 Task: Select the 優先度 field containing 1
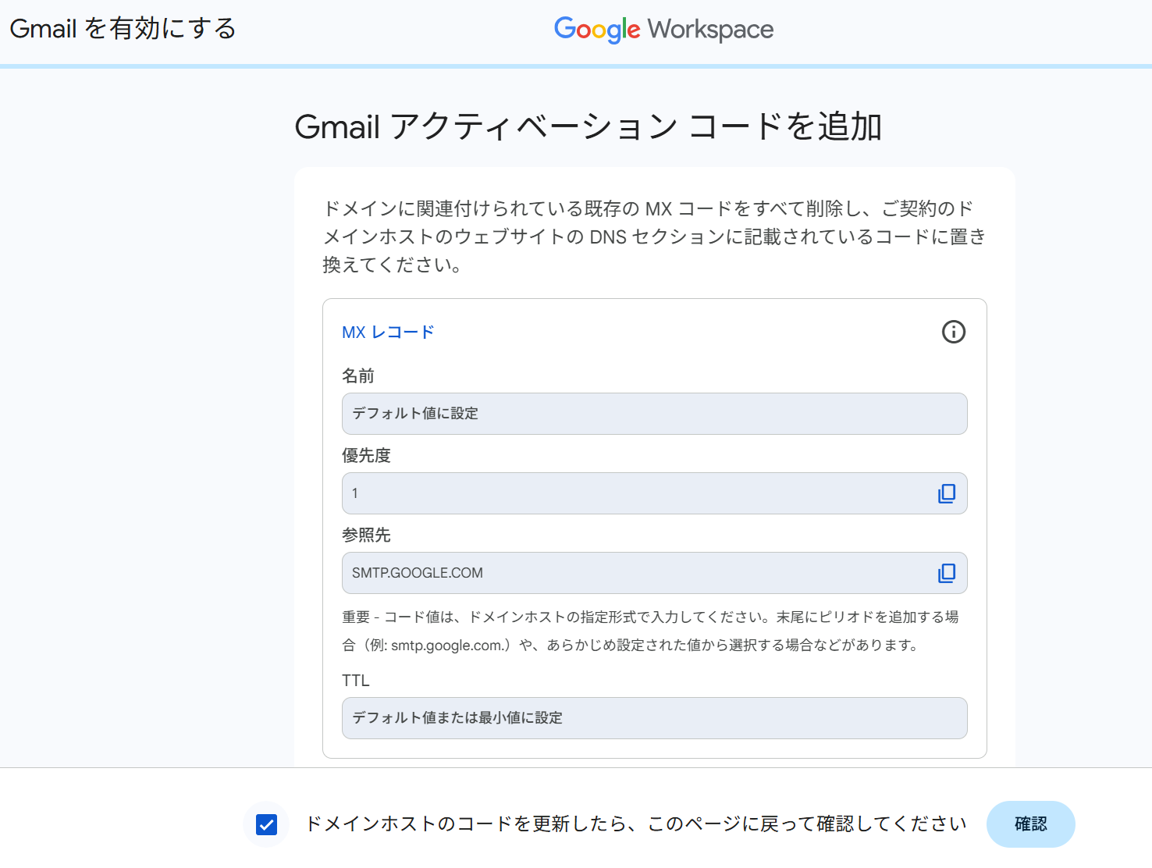[632, 493]
